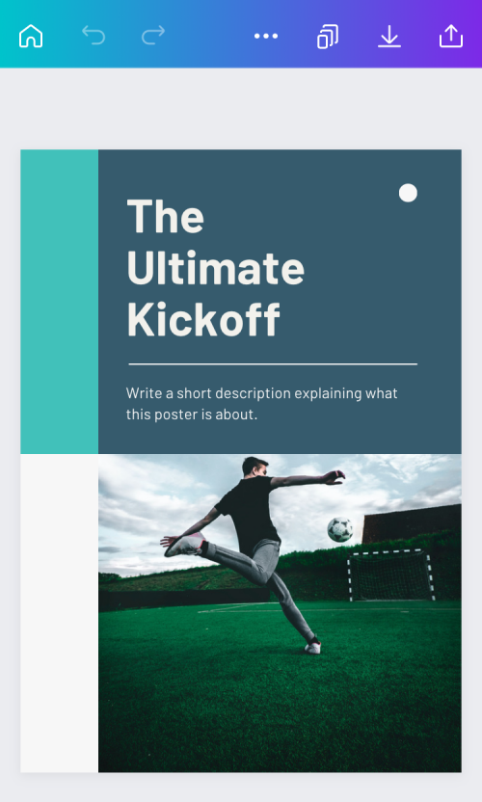The image size is (482, 802).
Task: Download the design with the download icon
Action: pos(389,37)
